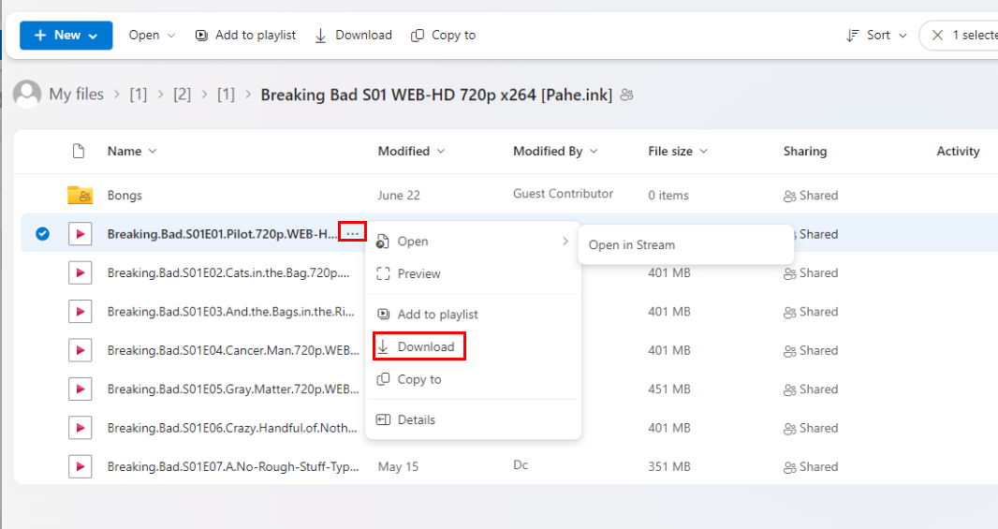Click the video icon beside S01E07 file
The height and width of the screenshot is (529, 998).
point(80,466)
